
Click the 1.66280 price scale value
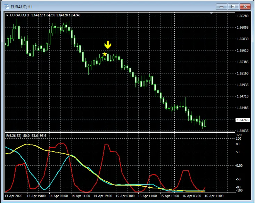point(242,16)
